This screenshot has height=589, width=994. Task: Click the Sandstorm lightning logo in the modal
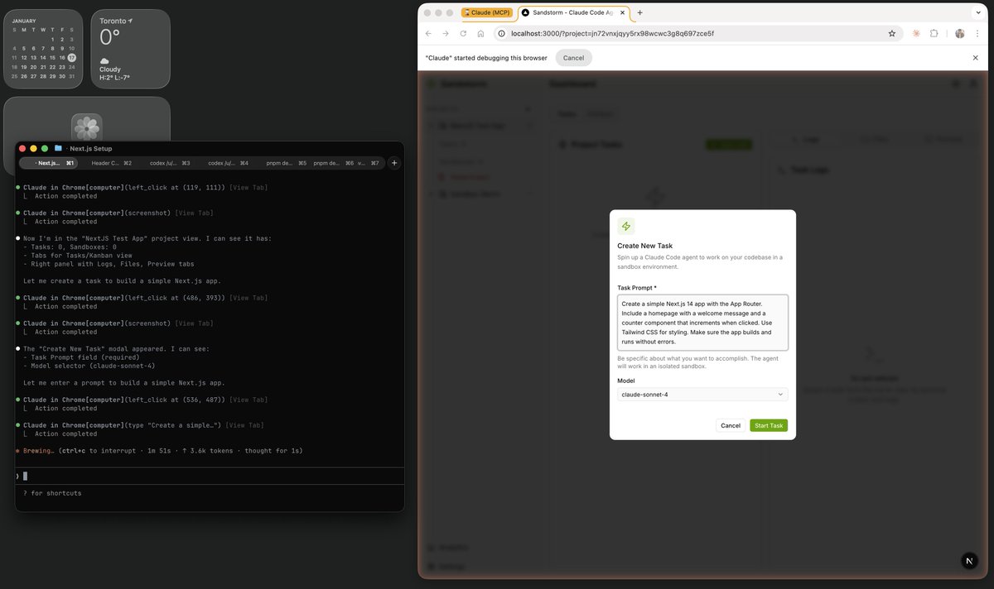click(x=626, y=225)
